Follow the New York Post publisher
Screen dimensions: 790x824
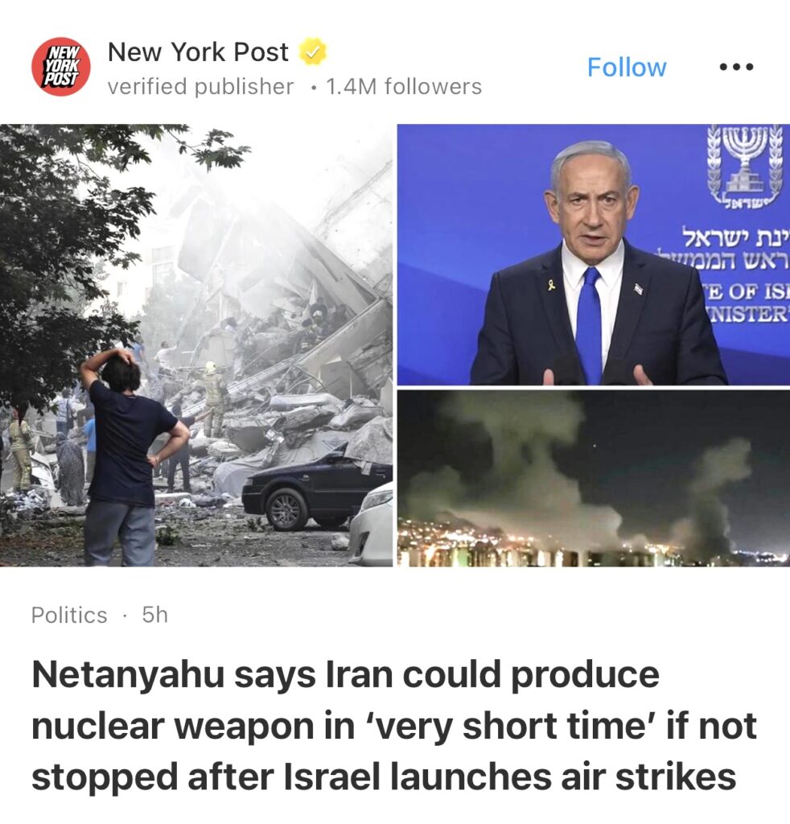627,68
